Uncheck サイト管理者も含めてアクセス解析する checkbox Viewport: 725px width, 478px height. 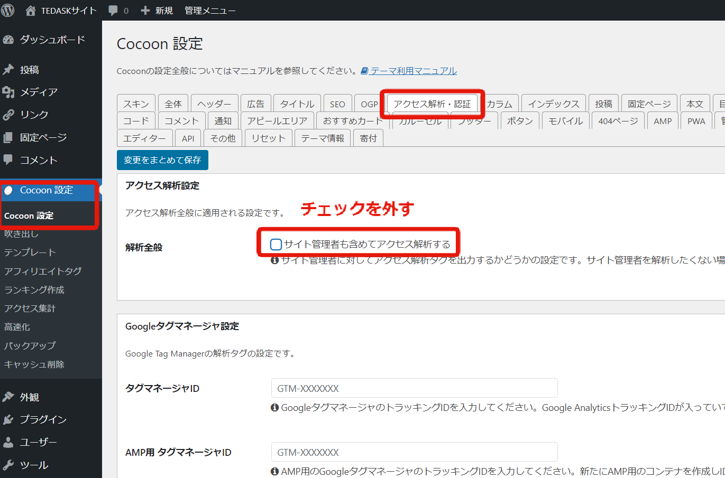[x=276, y=244]
